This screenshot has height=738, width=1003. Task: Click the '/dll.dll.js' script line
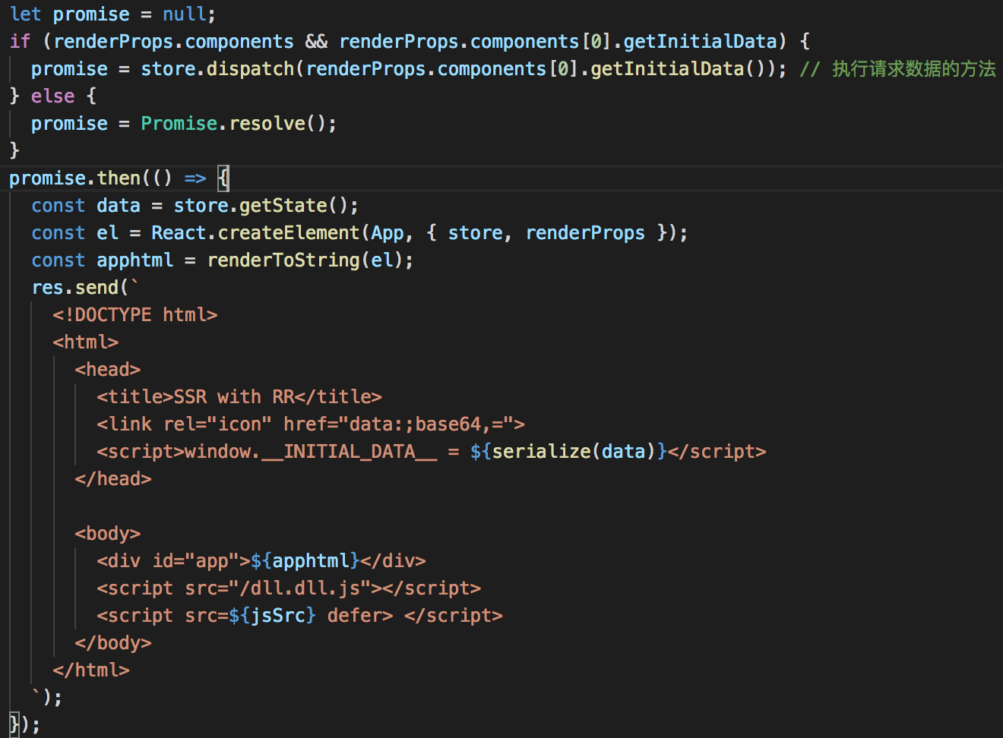[289, 588]
